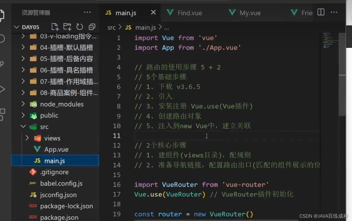
Task: Click the src folder icon
Action: pos(33,127)
